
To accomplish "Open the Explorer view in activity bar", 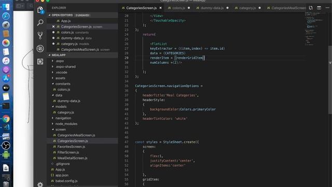I will (x=40, y=10).
